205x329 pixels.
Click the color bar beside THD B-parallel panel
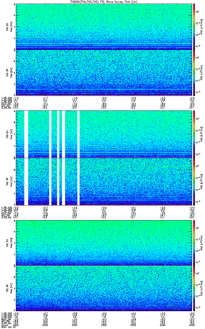coord(194,181)
